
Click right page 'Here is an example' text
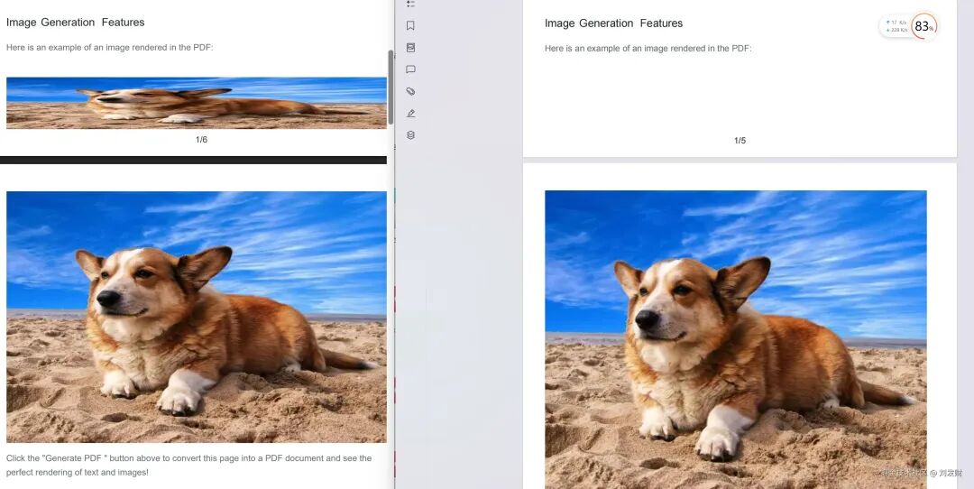coord(648,49)
